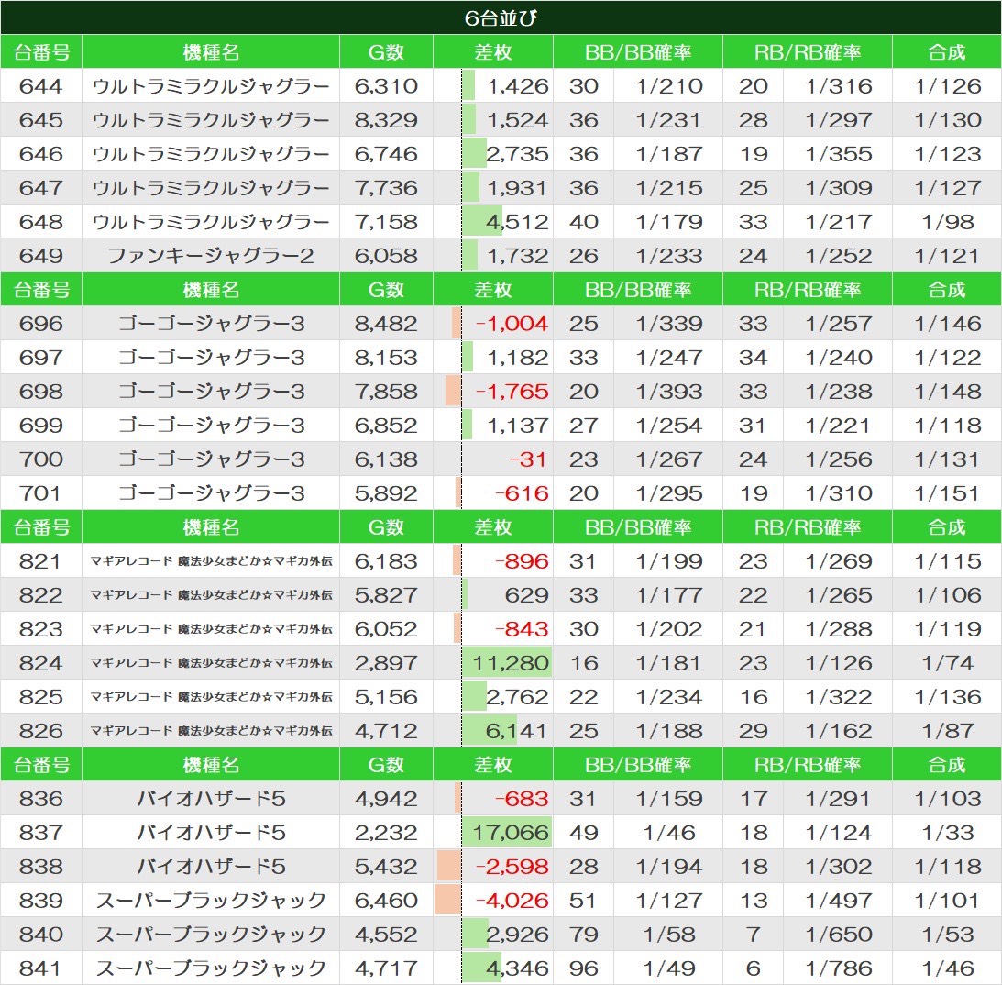Select RB rate 1/221 in row 699

point(838,425)
